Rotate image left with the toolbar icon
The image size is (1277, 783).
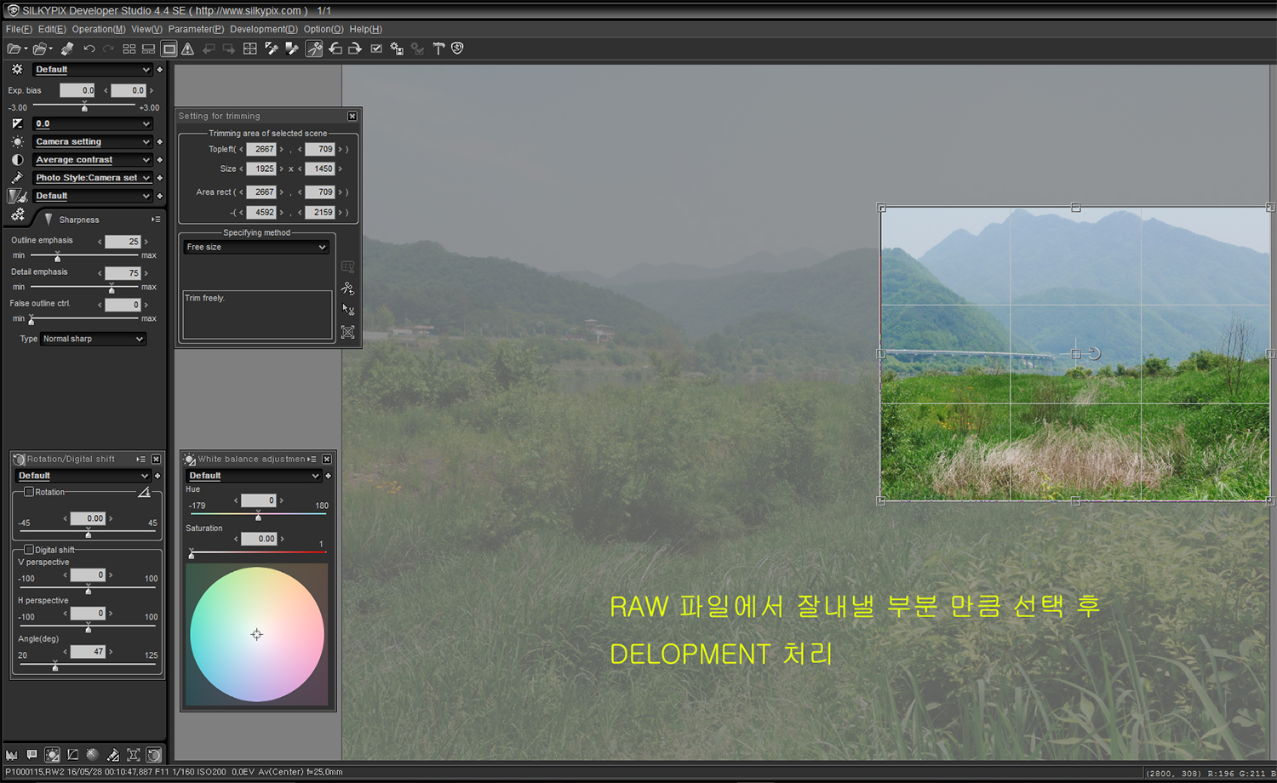pos(335,49)
